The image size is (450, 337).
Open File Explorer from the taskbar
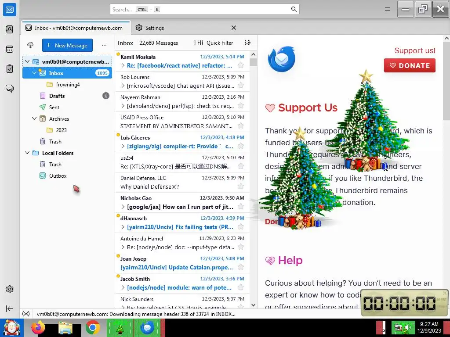tap(65, 327)
